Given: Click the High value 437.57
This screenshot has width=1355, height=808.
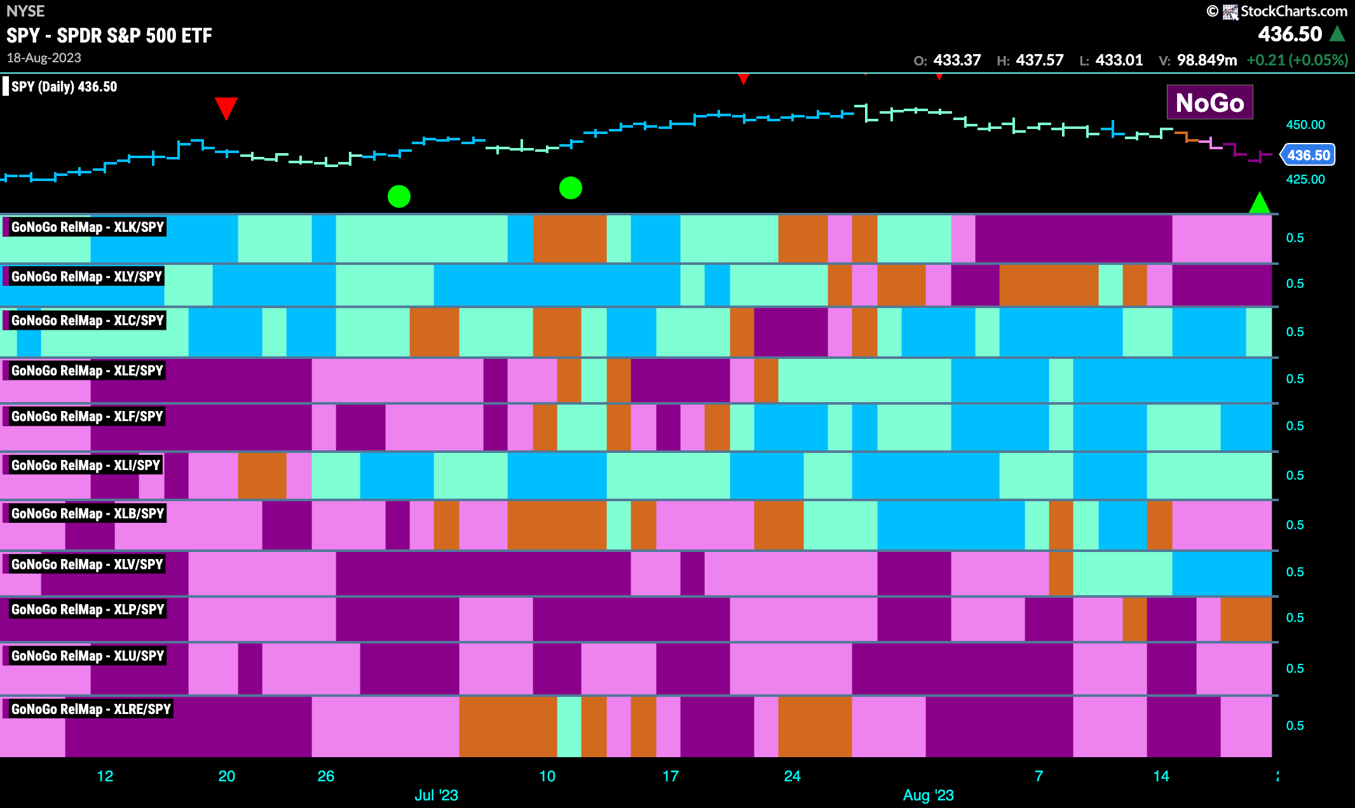Looking at the screenshot, I should pos(1040,60).
